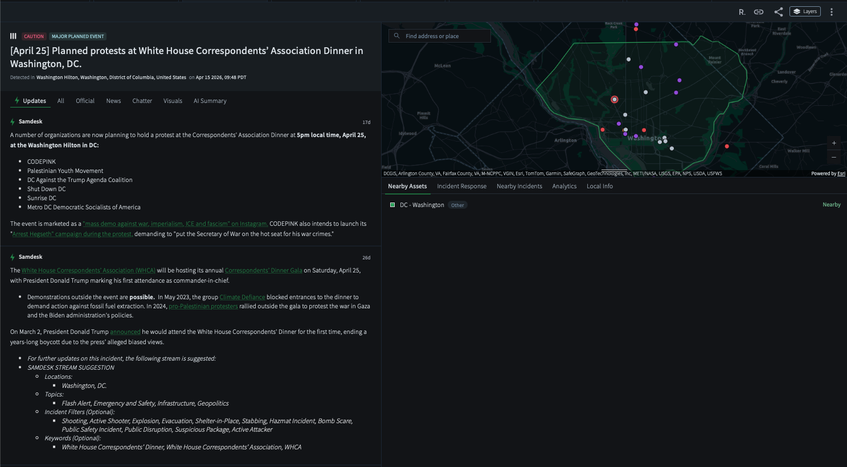The height and width of the screenshot is (467, 847).
Task: Open the mass demo on Instagram link
Action: (175, 224)
